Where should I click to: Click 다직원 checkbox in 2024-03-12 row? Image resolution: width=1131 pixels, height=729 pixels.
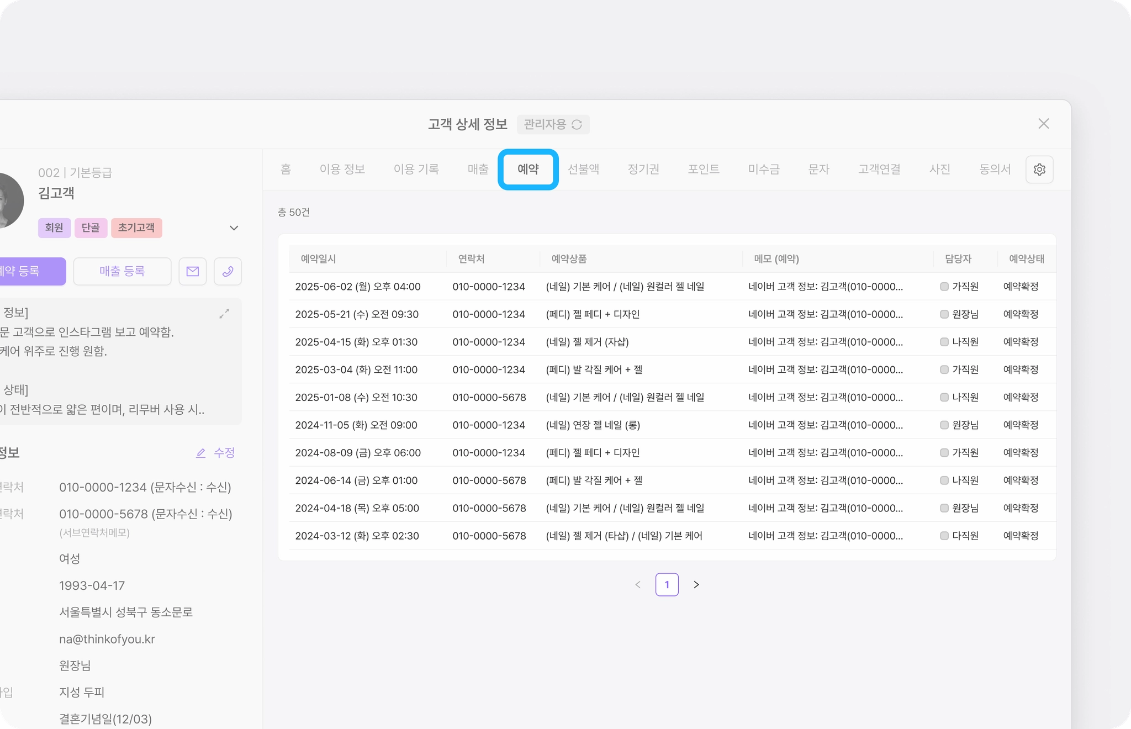944,536
